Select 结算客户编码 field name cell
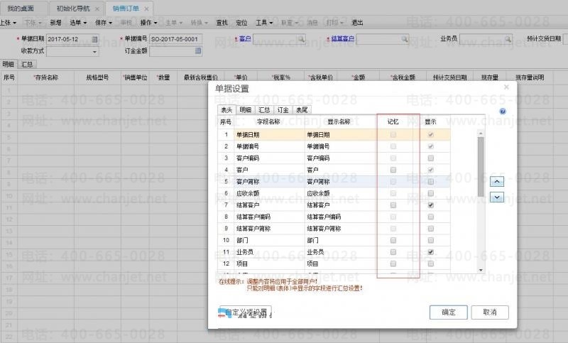 click(x=269, y=217)
